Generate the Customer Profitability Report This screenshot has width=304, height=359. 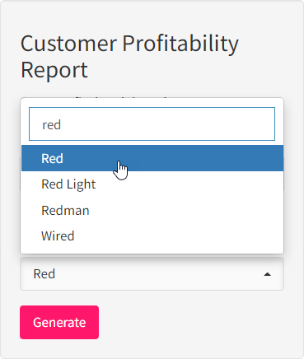(59, 322)
